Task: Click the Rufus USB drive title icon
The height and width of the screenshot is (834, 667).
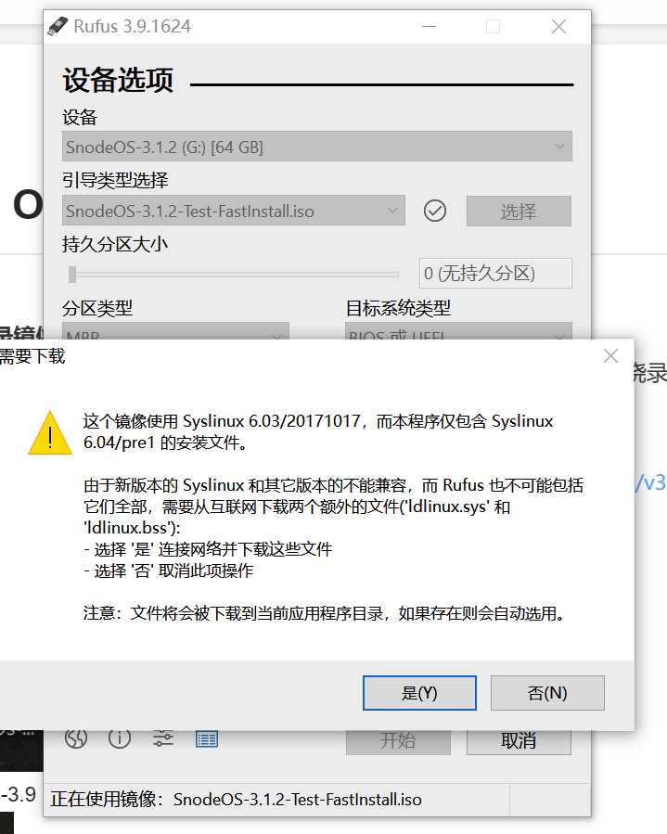Action: click(57, 26)
